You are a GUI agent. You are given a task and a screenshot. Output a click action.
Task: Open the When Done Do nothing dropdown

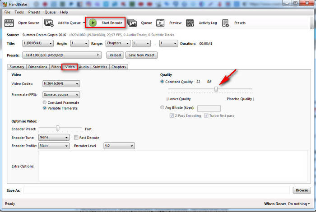tap(299, 204)
